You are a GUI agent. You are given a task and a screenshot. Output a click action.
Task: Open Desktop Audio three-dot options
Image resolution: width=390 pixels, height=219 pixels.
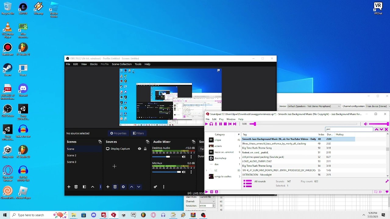191,157
